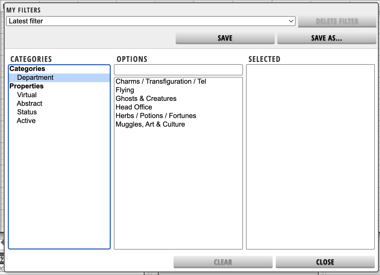Choose the Head Office option
Viewport: 380px width, 275px height.
tap(178, 107)
